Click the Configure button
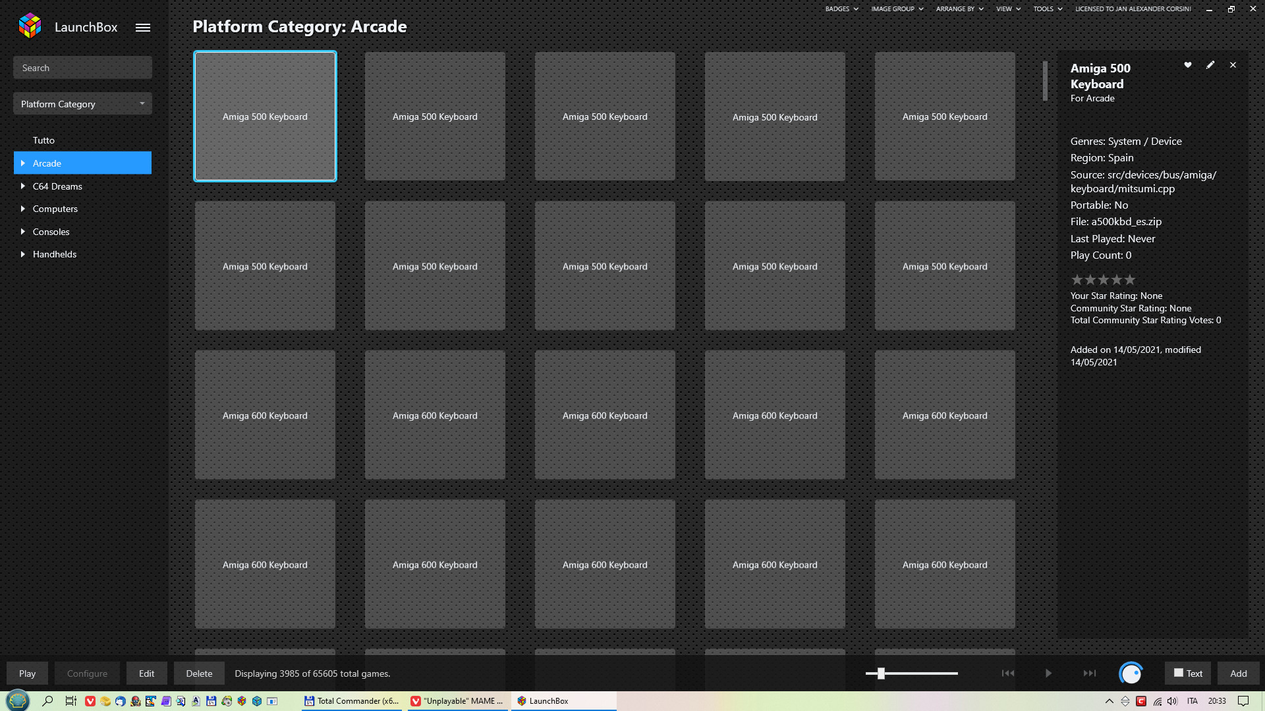Screen dimensions: 1265x711 (87, 673)
